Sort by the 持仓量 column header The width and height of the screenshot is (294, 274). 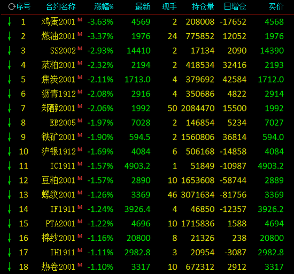[203, 7]
